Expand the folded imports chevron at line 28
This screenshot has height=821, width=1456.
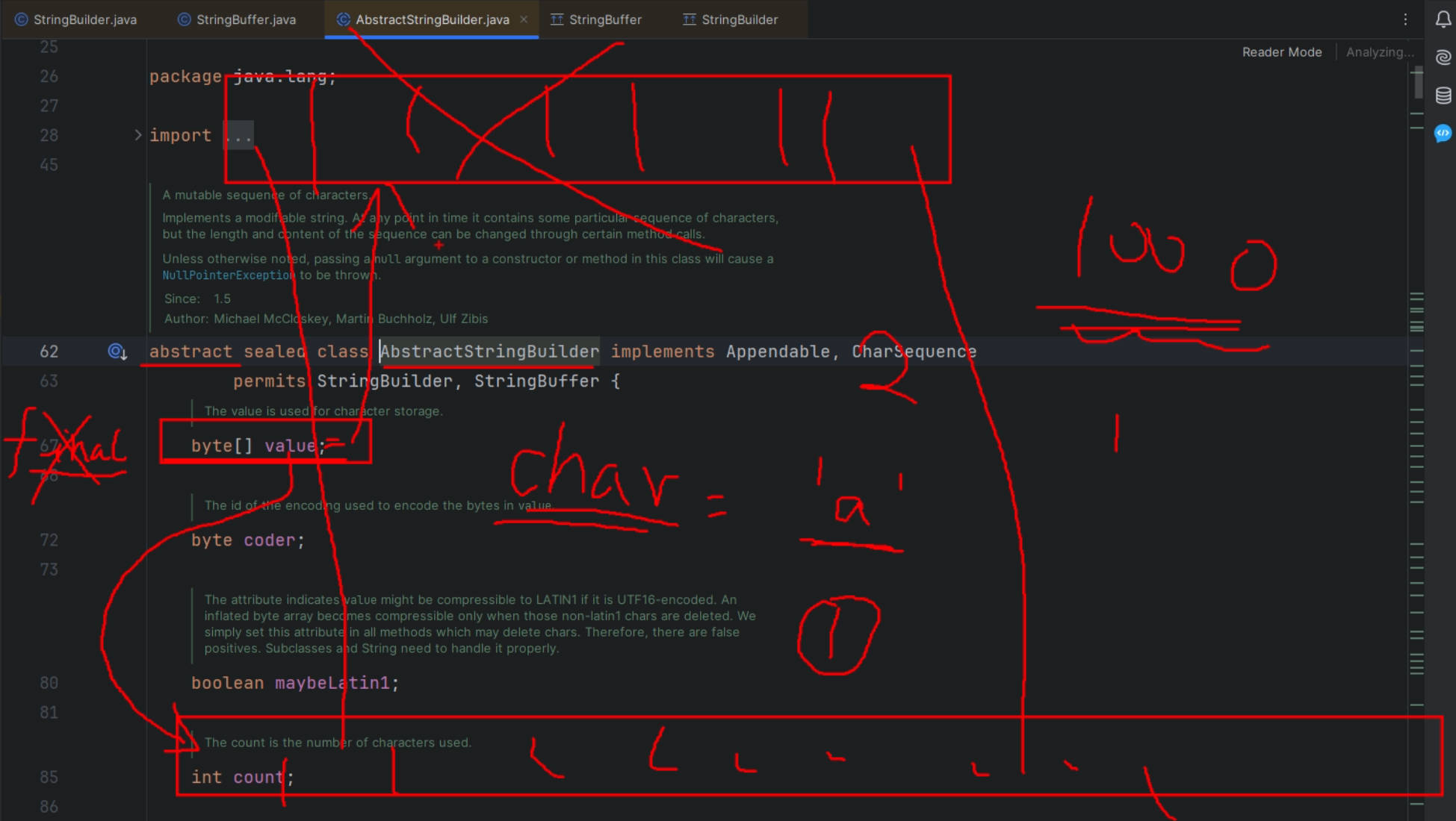coord(137,135)
